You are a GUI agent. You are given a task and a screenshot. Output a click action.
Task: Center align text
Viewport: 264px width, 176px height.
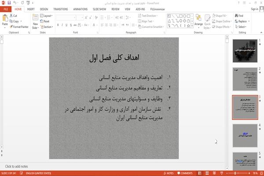[106, 25]
